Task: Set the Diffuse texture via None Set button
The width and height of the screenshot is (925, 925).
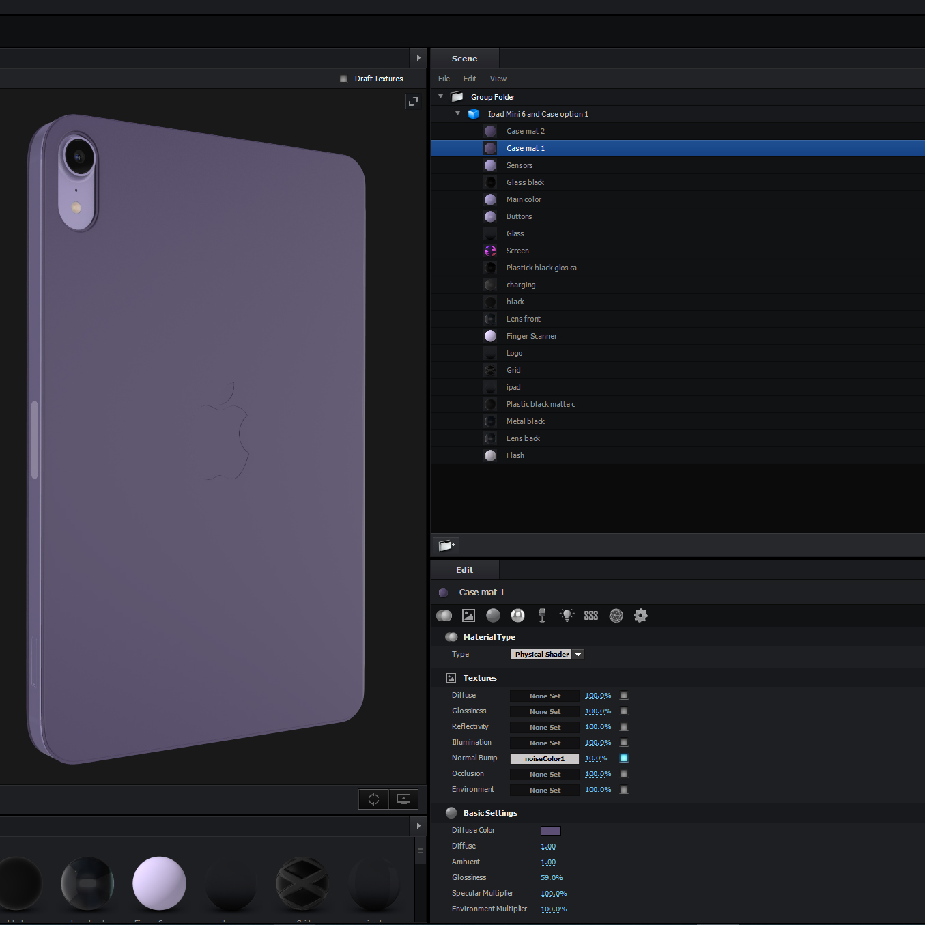Action: (x=545, y=696)
